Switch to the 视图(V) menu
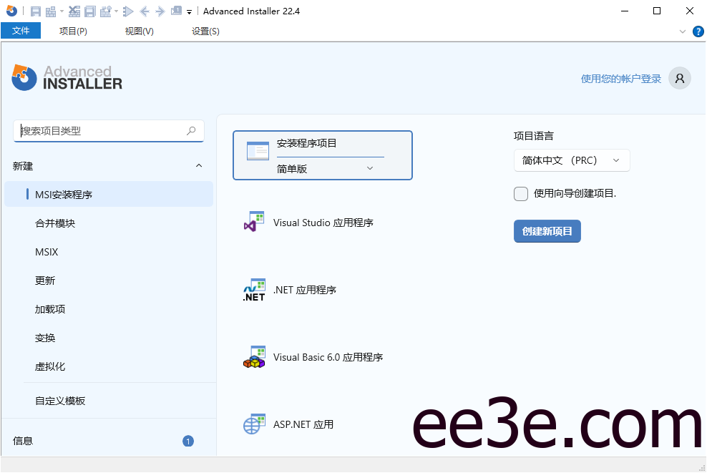This screenshot has width=707, height=473. pyautogui.click(x=139, y=31)
